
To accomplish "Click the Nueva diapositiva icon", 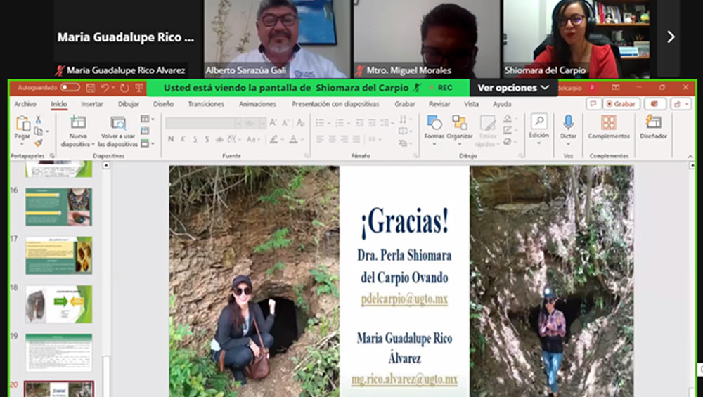I will tap(78, 122).
